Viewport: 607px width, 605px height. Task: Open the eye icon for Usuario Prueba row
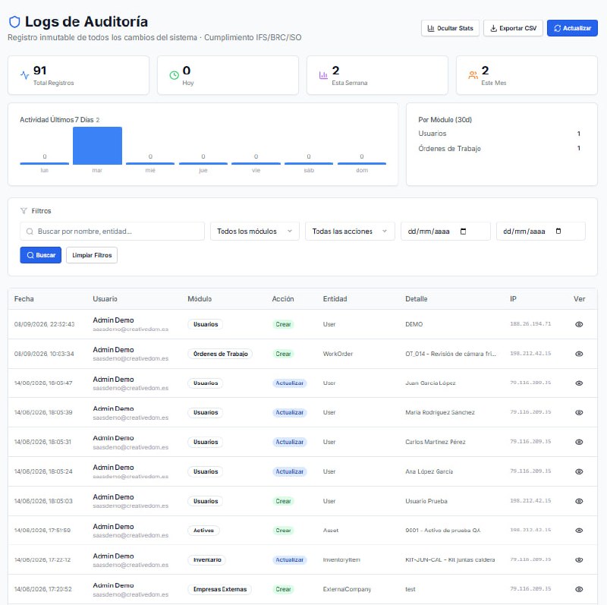tap(579, 501)
